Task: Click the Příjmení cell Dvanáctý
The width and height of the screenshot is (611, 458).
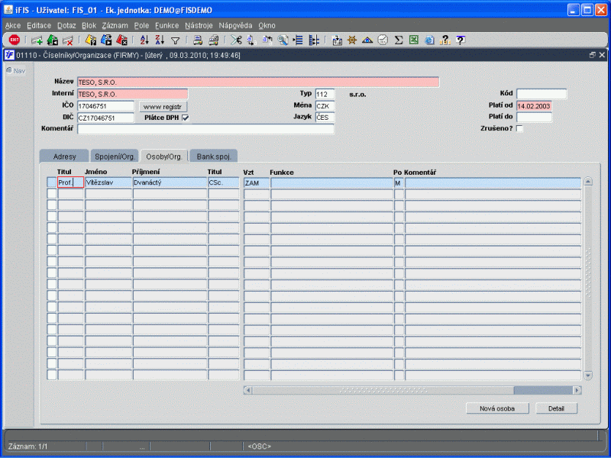Action: [170, 182]
